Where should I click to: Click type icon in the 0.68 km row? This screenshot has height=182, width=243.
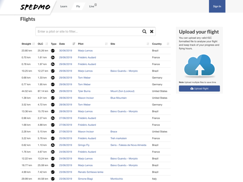[x=53, y=78]
